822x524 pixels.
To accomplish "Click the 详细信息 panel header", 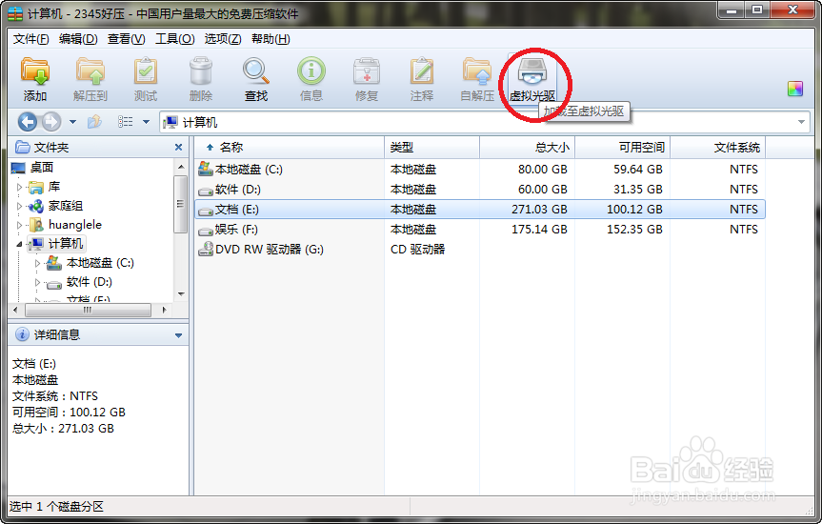I will pyautogui.click(x=98, y=334).
